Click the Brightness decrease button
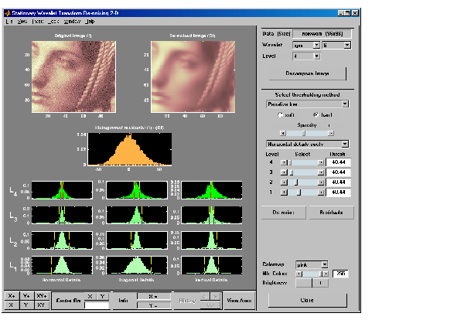This screenshot has width=464, height=320. click(304, 283)
